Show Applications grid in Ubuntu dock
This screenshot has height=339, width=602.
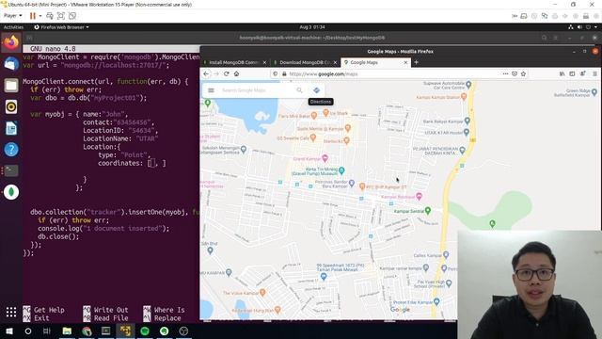(11, 312)
